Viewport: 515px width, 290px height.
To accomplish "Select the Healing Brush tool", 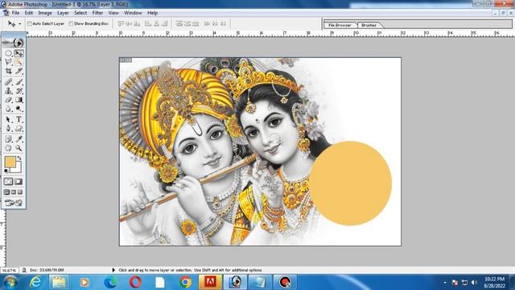I will pyautogui.click(x=9, y=81).
